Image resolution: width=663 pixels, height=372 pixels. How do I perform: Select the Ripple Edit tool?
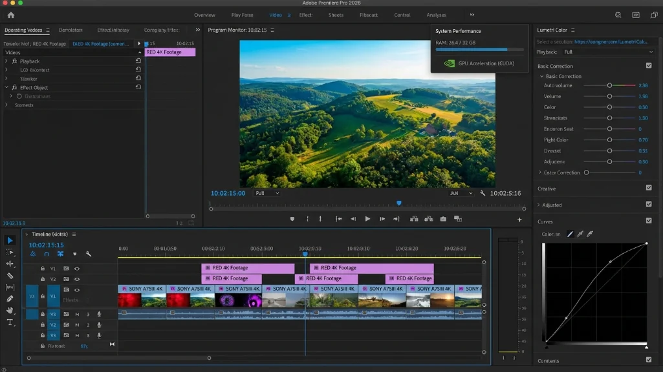(x=10, y=263)
